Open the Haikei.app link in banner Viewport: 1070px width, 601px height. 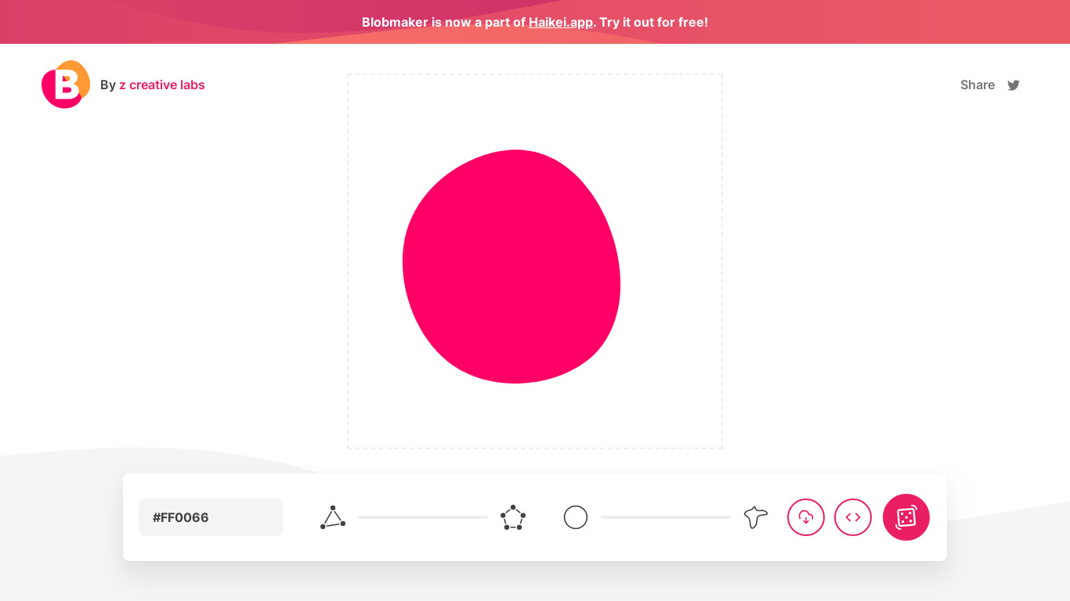point(561,22)
